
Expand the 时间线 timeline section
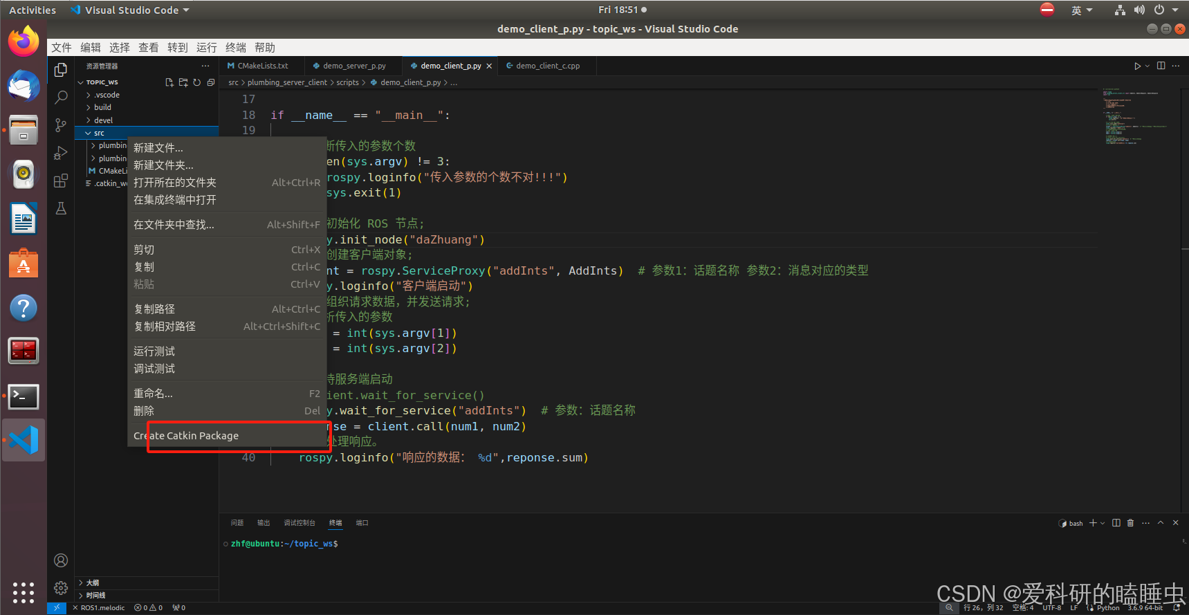(147, 595)
